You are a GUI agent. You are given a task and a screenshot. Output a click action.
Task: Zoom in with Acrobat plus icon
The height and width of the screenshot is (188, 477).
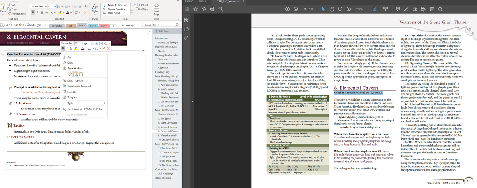coord(348,9)
